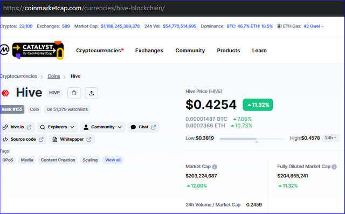345x214 pixels.
Task: Click the share upload icon next to Hive
Action: point(91,93)
